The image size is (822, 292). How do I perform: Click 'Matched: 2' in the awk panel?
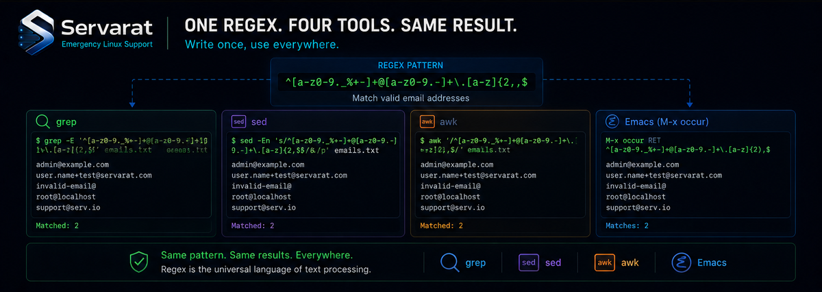(x=441, y=225)
